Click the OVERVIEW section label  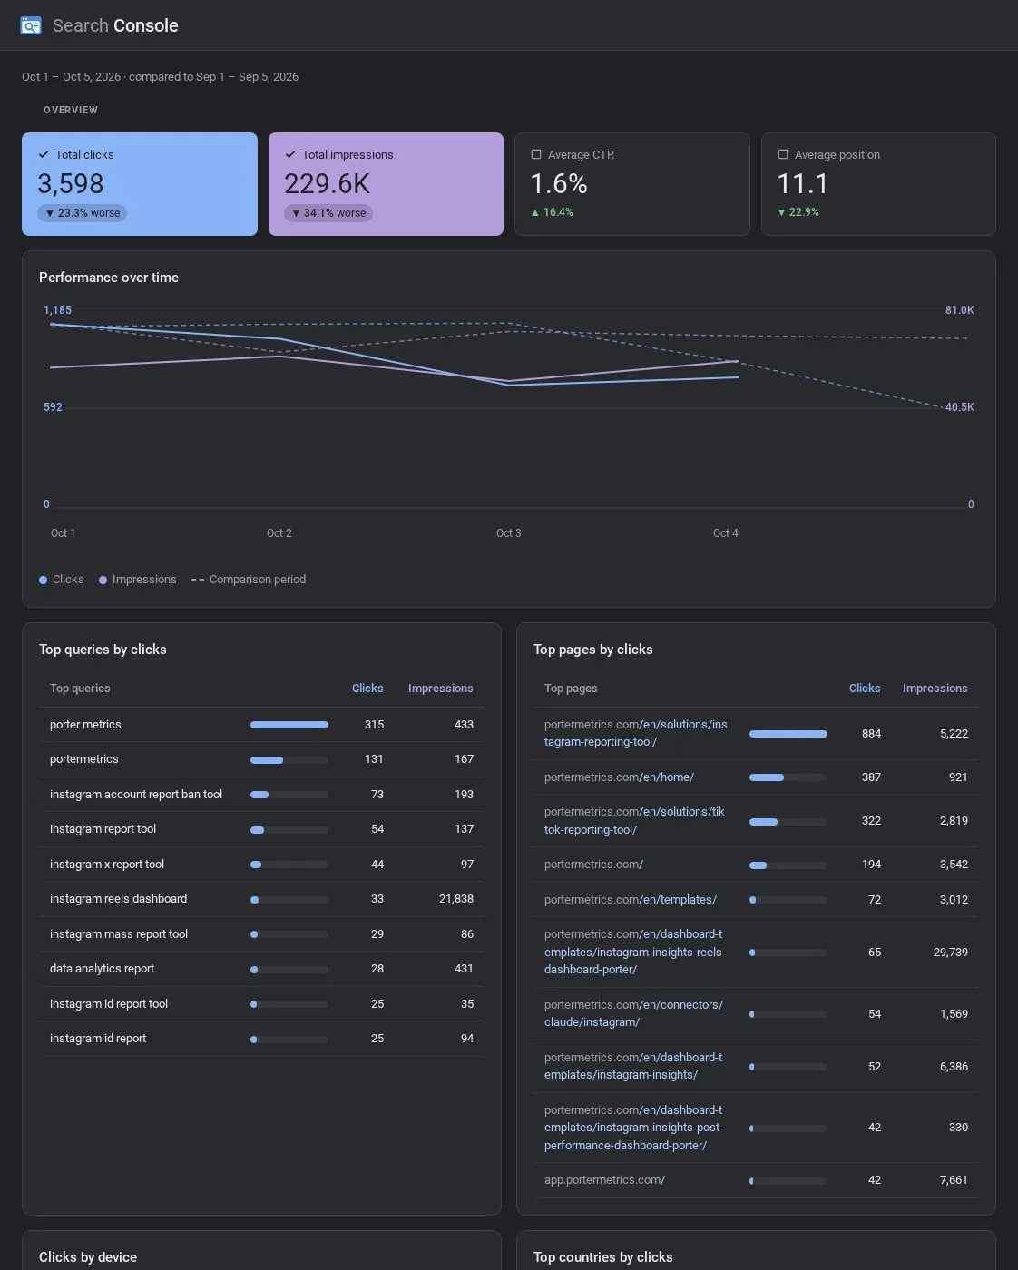pyautogui.click(x=71, y=110)
